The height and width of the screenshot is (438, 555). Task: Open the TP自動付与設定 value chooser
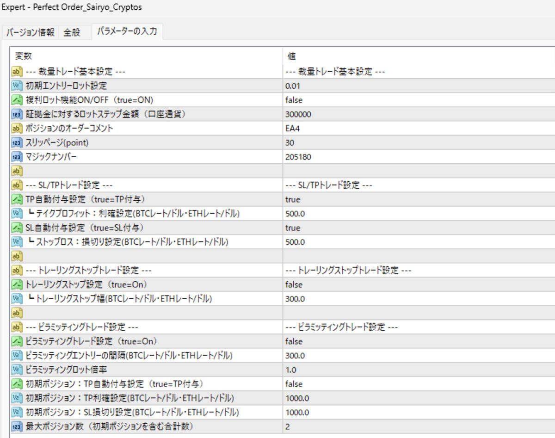point(324,199)
